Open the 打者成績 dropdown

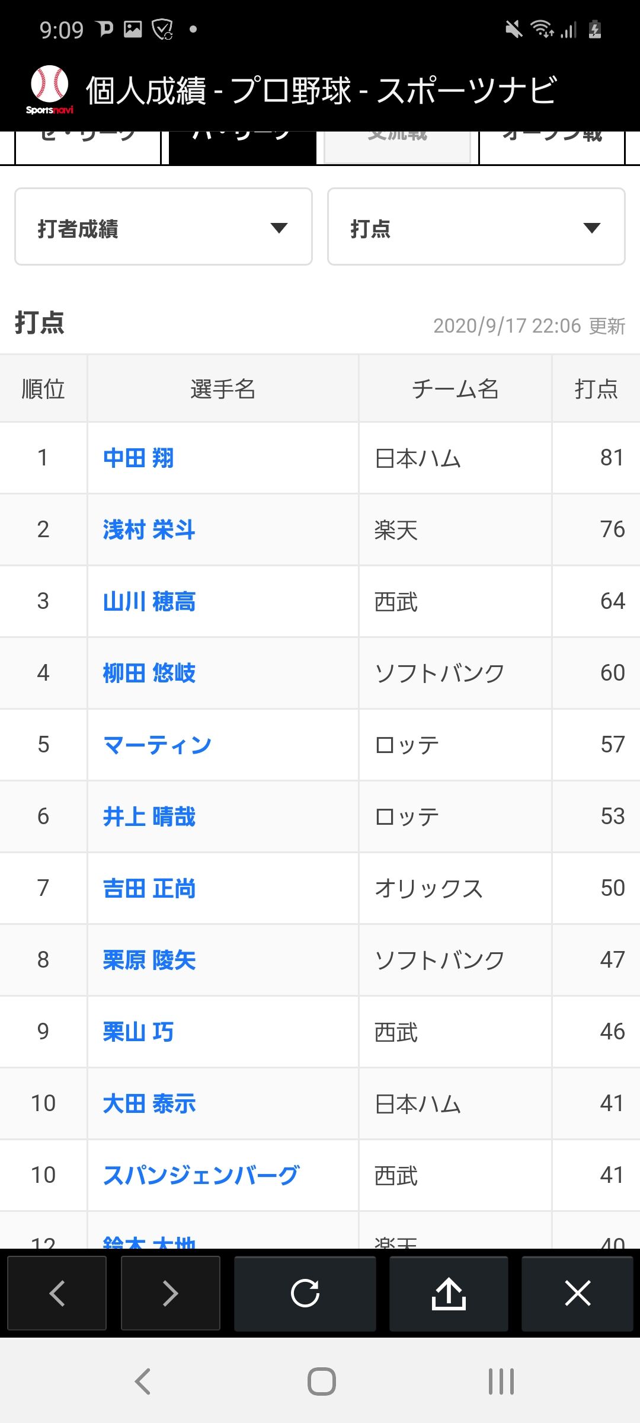[164, 227]
